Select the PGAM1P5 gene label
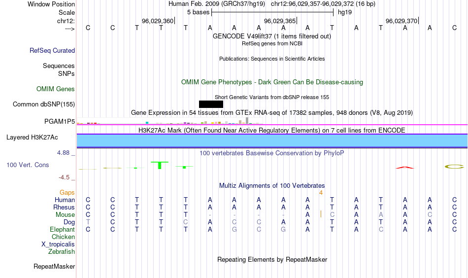The image size is (468, 278). 60,122
